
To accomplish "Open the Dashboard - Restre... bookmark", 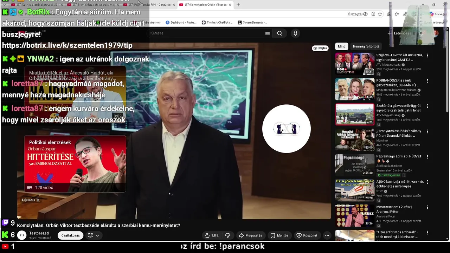I will coord(181,22).
